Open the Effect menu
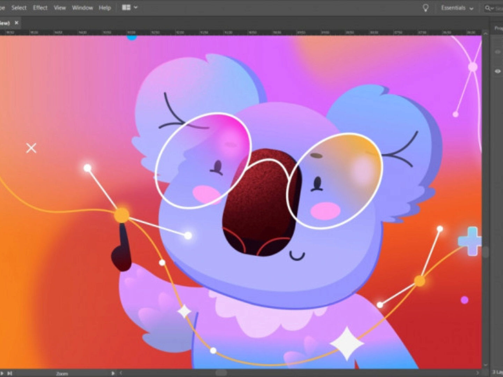 [40, 8]
